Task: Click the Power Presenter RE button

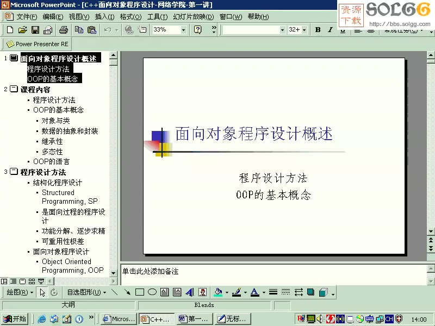Action: point(38,44)
